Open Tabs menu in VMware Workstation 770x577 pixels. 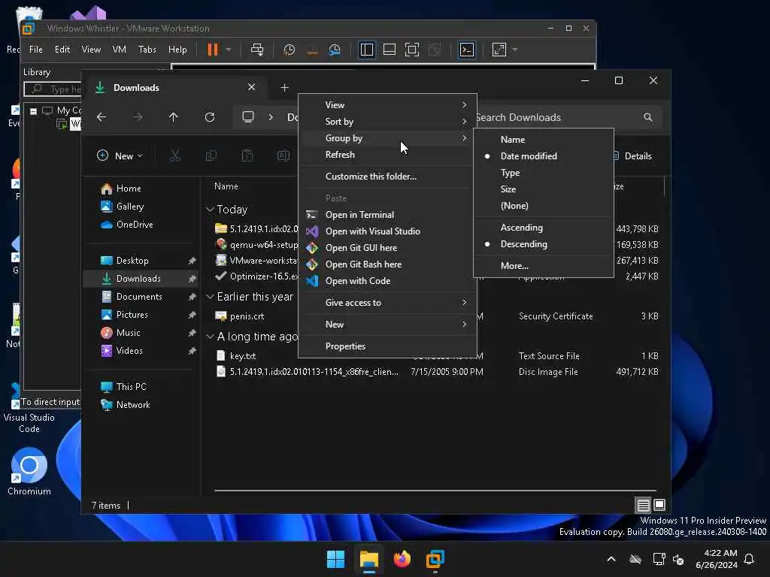tap(147, 50)
